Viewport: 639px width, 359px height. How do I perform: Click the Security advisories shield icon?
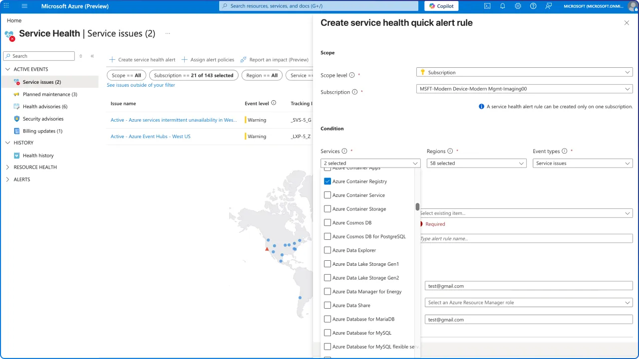17,119
